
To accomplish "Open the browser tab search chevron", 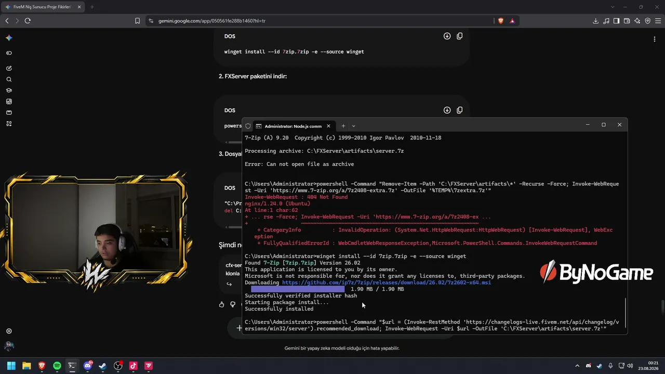I will pyautogui.click(x=613, y=7).
